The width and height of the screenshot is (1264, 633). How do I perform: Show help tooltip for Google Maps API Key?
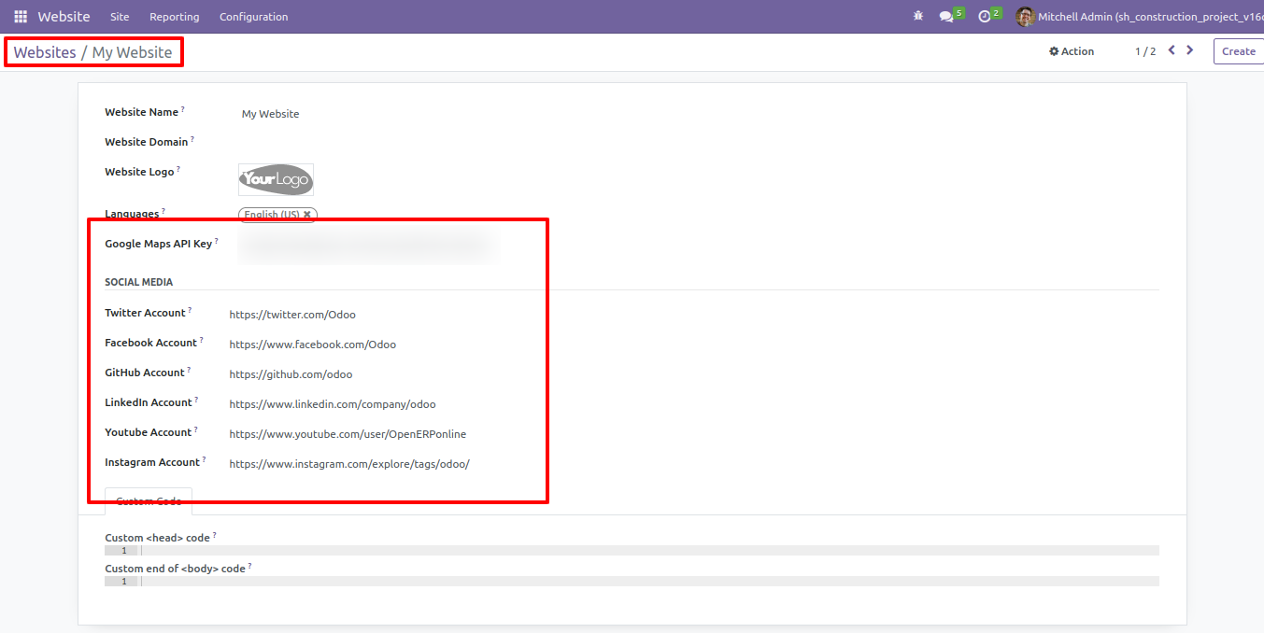click(217, 241)
